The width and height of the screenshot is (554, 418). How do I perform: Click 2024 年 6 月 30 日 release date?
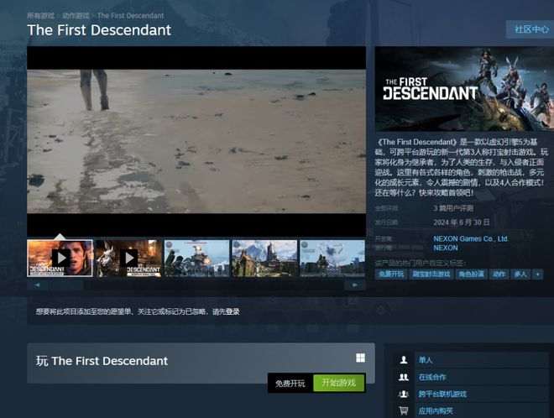click(462, 222)
